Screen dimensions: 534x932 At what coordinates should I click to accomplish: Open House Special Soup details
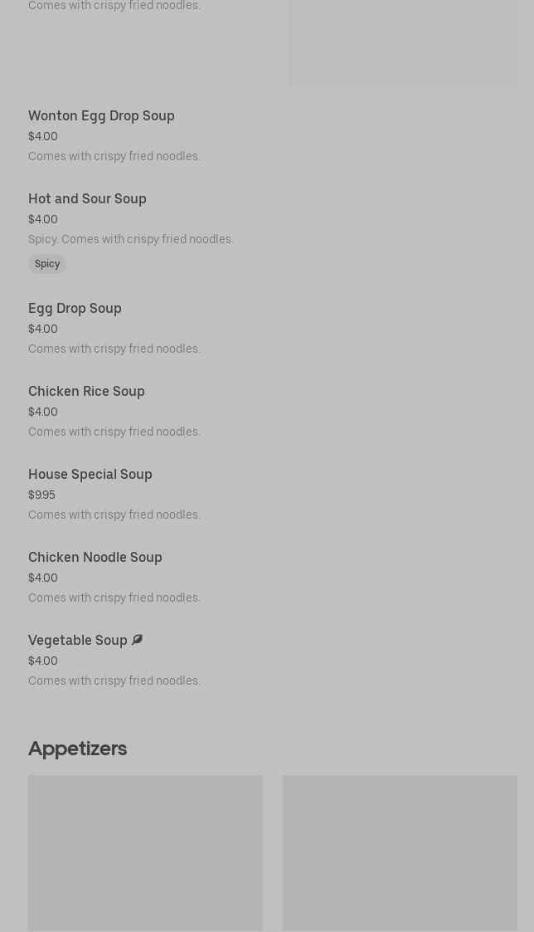(x=90, y=475)
